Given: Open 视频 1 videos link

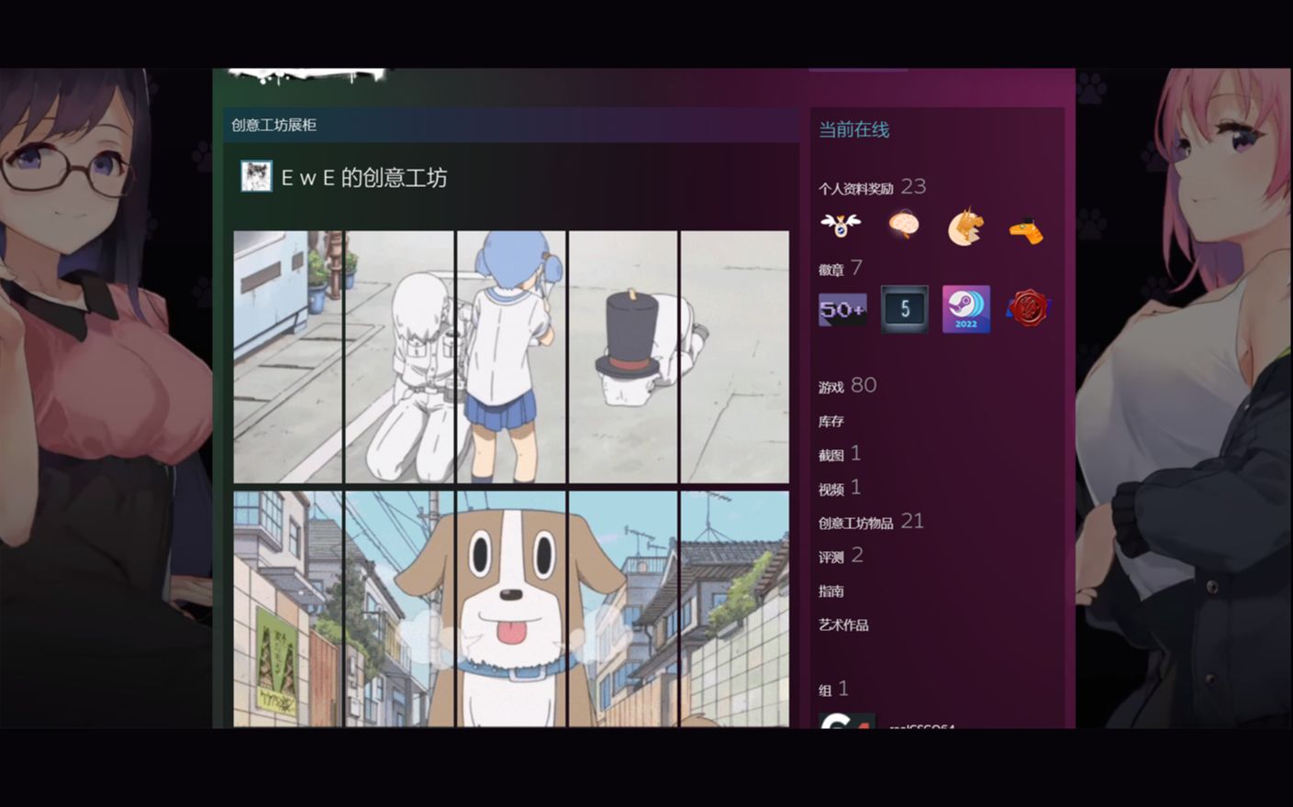Looking at the screenshot, I should [x=840, y=488].
